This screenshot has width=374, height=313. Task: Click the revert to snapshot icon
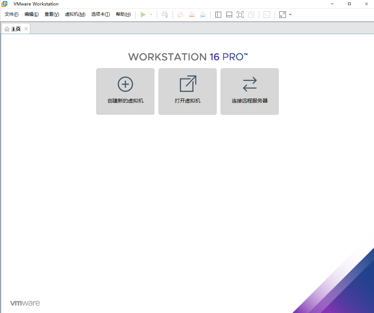[x=192, y=15]
